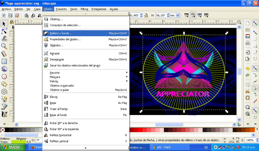Screen dimensions: 259x151
Task: Click the Print icon in right toolbar
Action: click(x=247, y=43)
